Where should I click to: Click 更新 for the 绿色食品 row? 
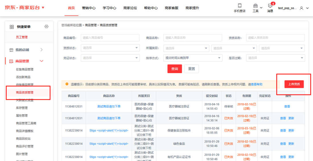[x=291, y=144]
